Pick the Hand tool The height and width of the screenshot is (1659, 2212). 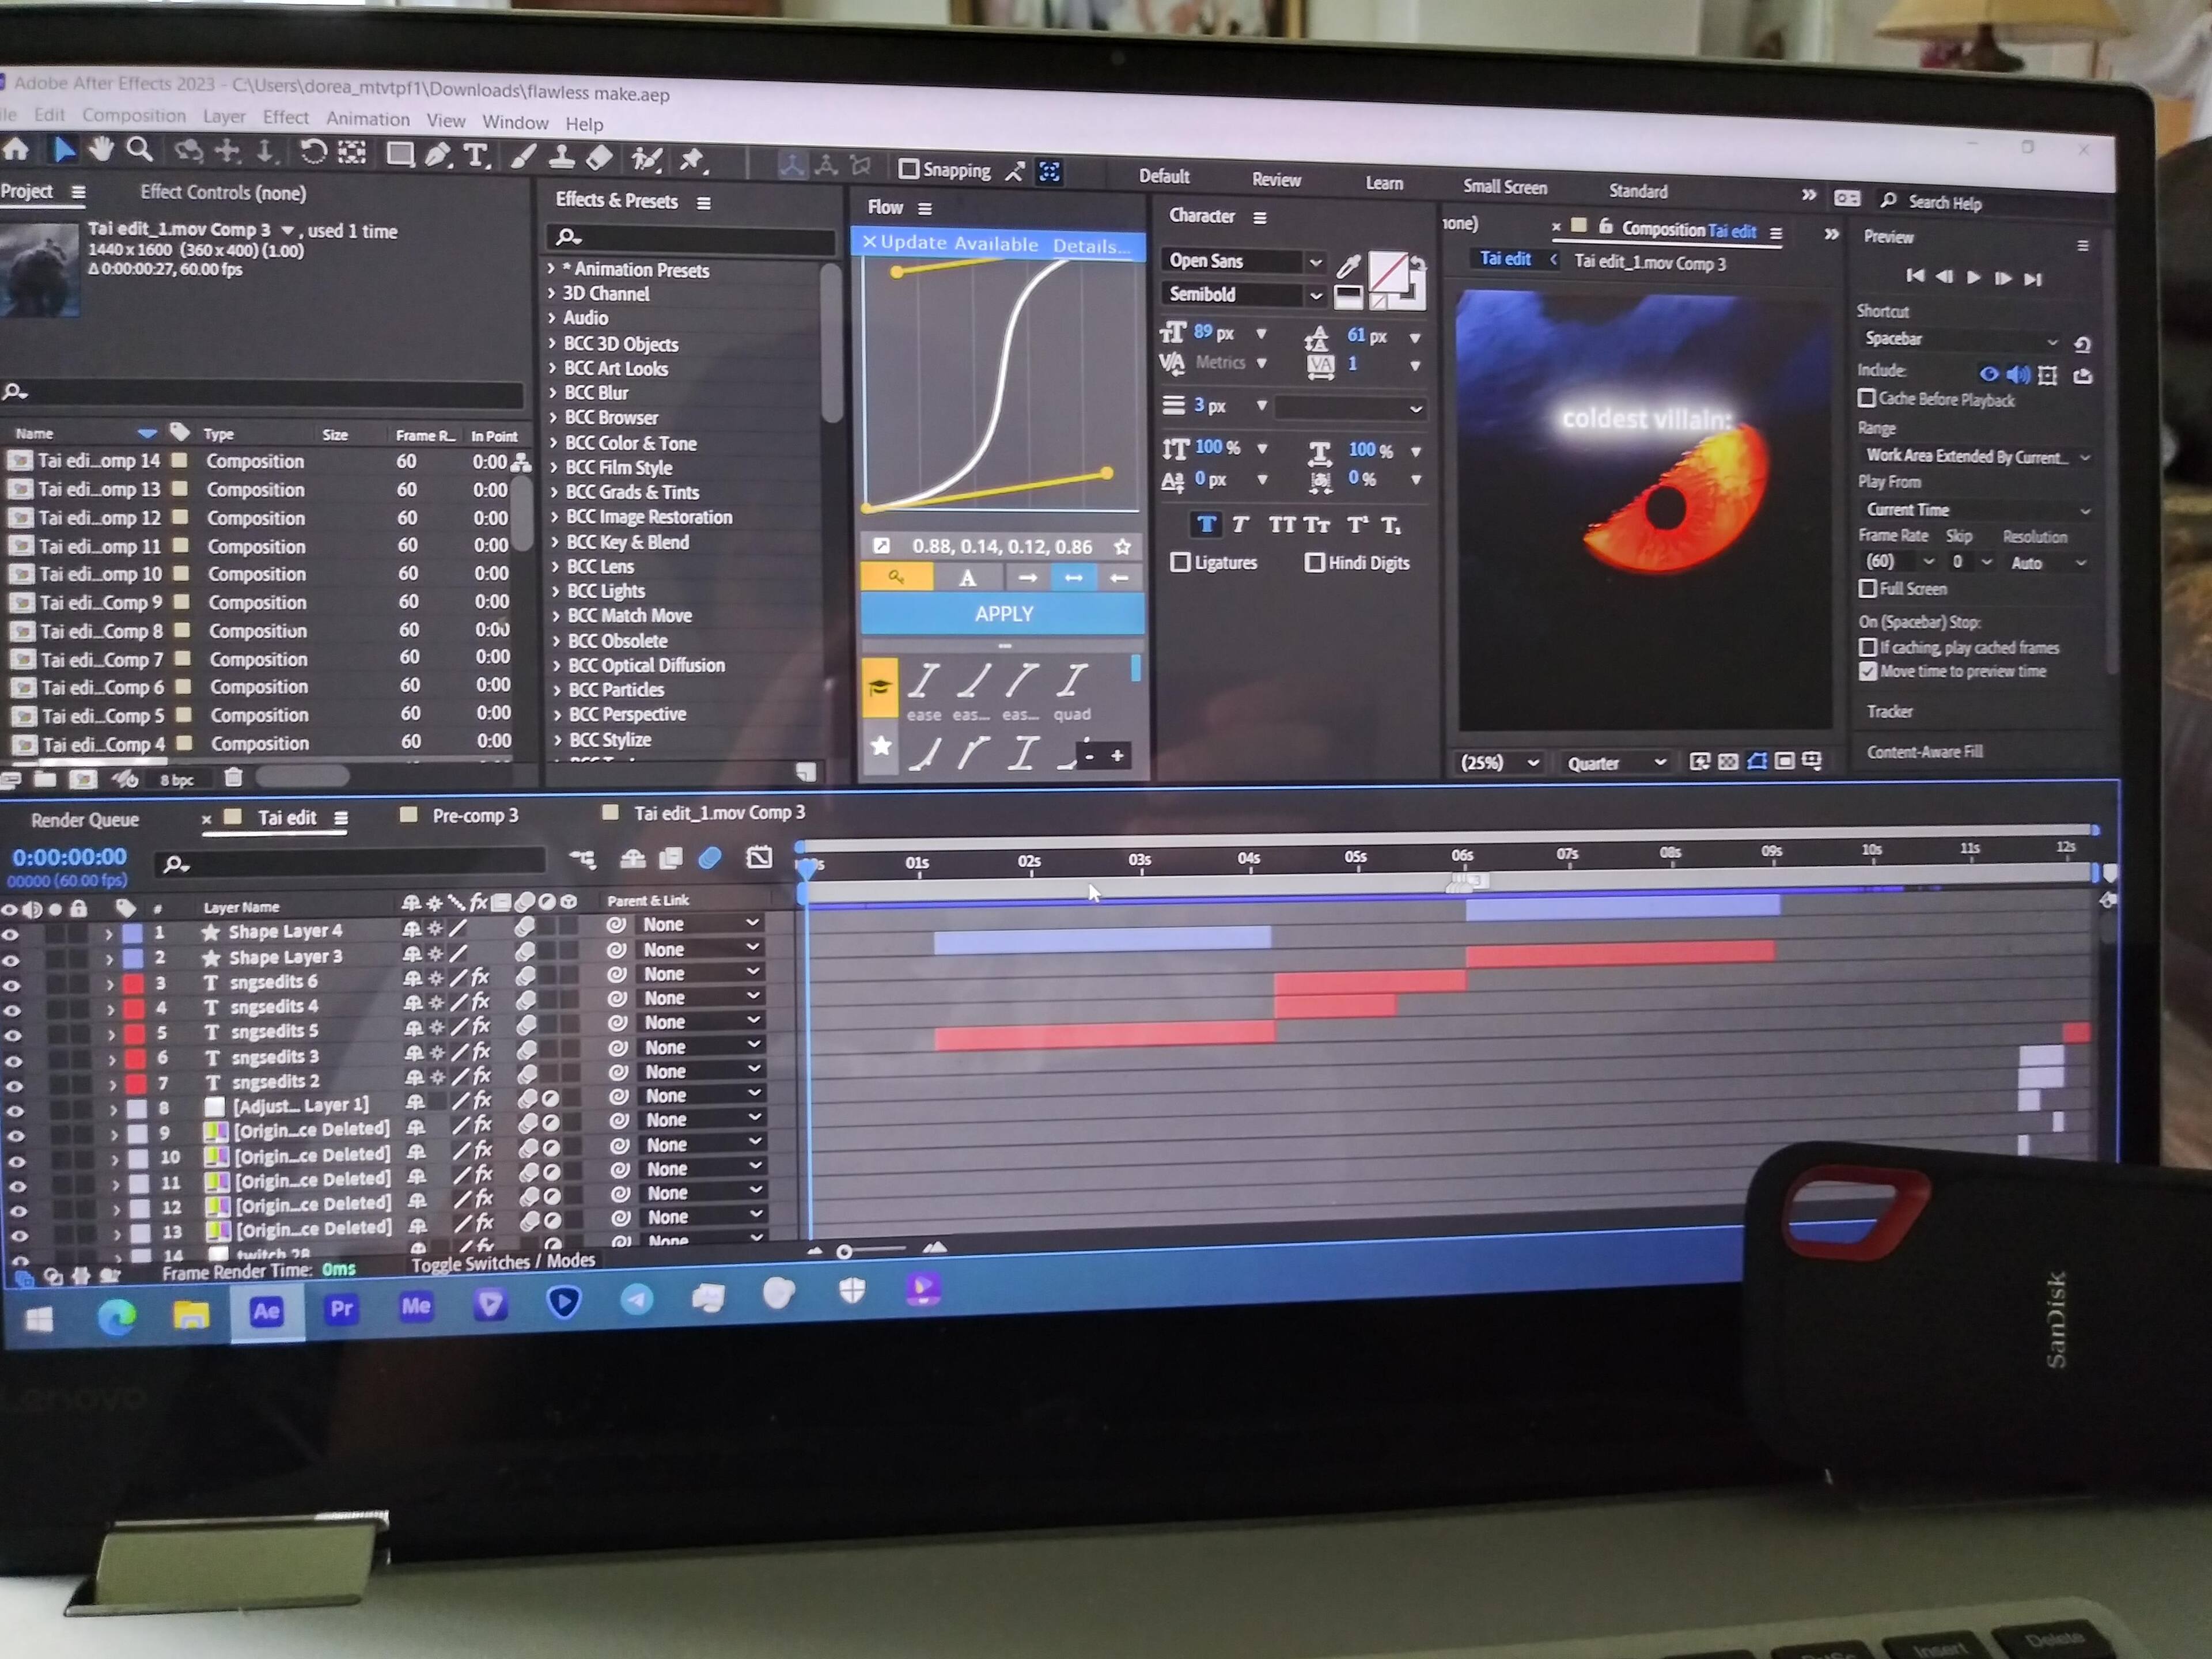point(100,150)
